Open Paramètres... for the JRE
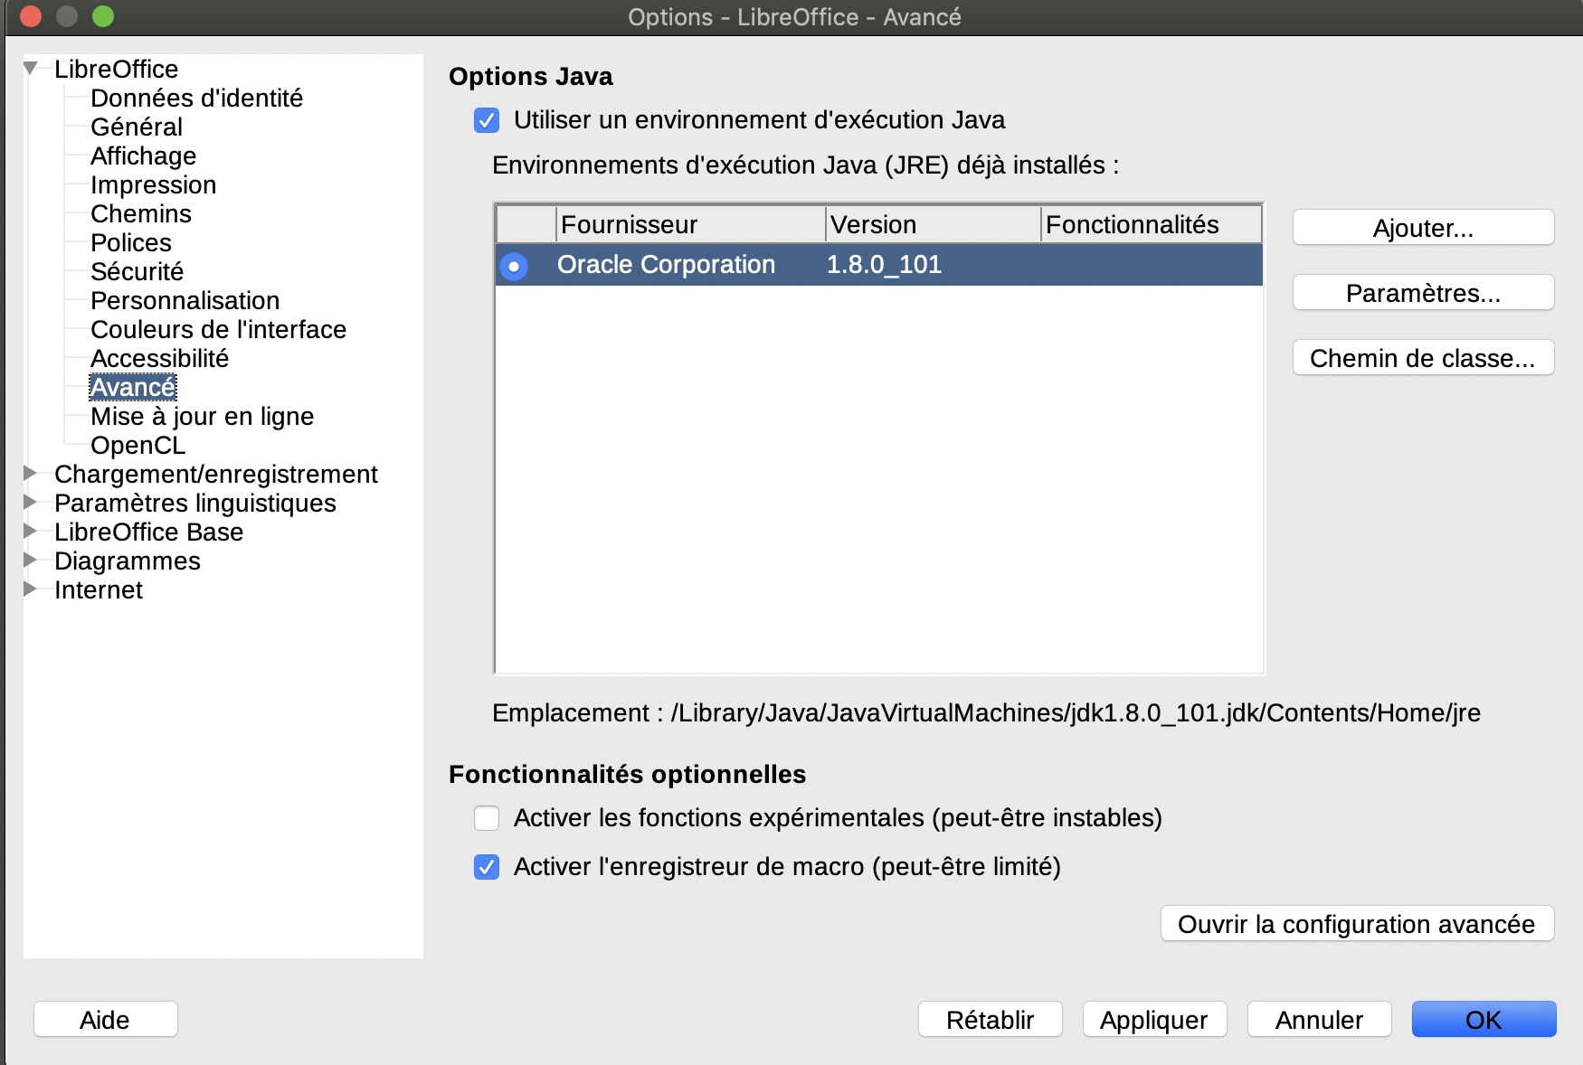This screenshot has height=1065, width=1583. tap(1423, 293)
